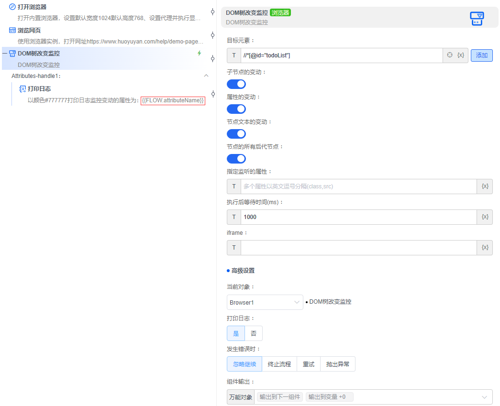
Task: Expand the 组件输出 dropdown
Action: [x=484, y=396]
